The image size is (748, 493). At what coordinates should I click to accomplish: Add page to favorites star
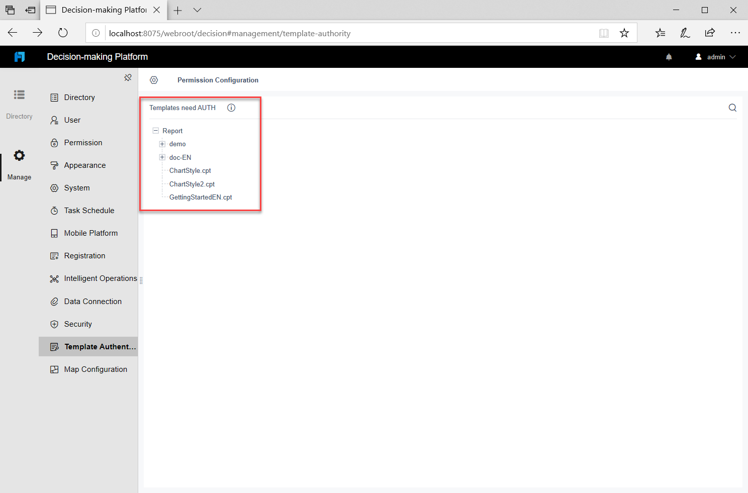point(624,33)
